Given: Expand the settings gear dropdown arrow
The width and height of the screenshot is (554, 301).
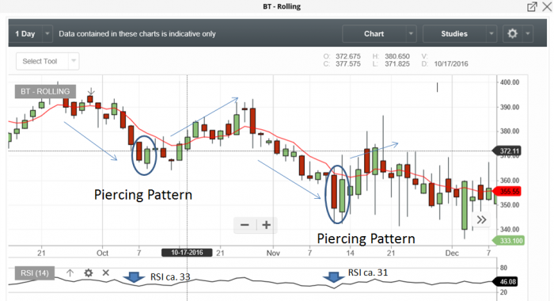Looking at the screenshot, I should click(528, 34).
